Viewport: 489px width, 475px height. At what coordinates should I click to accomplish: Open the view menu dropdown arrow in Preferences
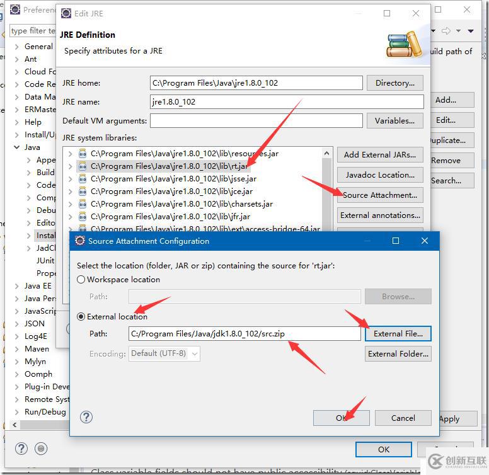point(471,31)
